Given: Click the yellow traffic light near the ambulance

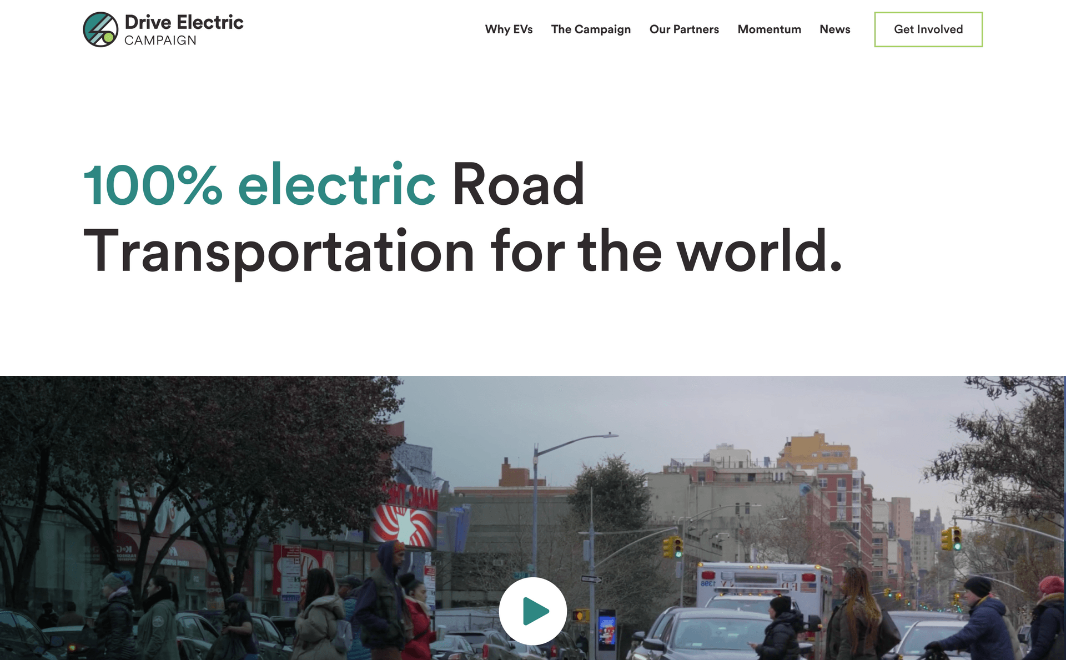Looking at the screenshot, I should coord(673,547).
